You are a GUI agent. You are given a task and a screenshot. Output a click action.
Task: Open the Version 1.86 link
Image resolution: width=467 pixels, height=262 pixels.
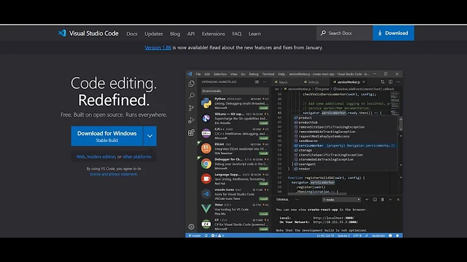(158, 47)
